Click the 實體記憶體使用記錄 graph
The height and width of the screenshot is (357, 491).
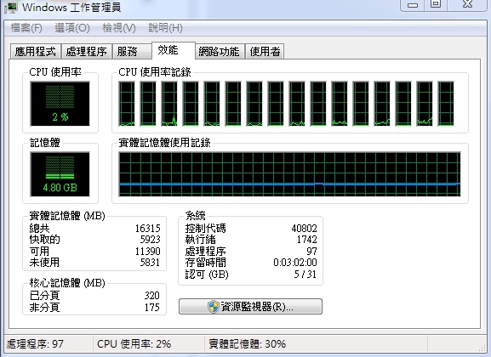[x=289, y=174]
